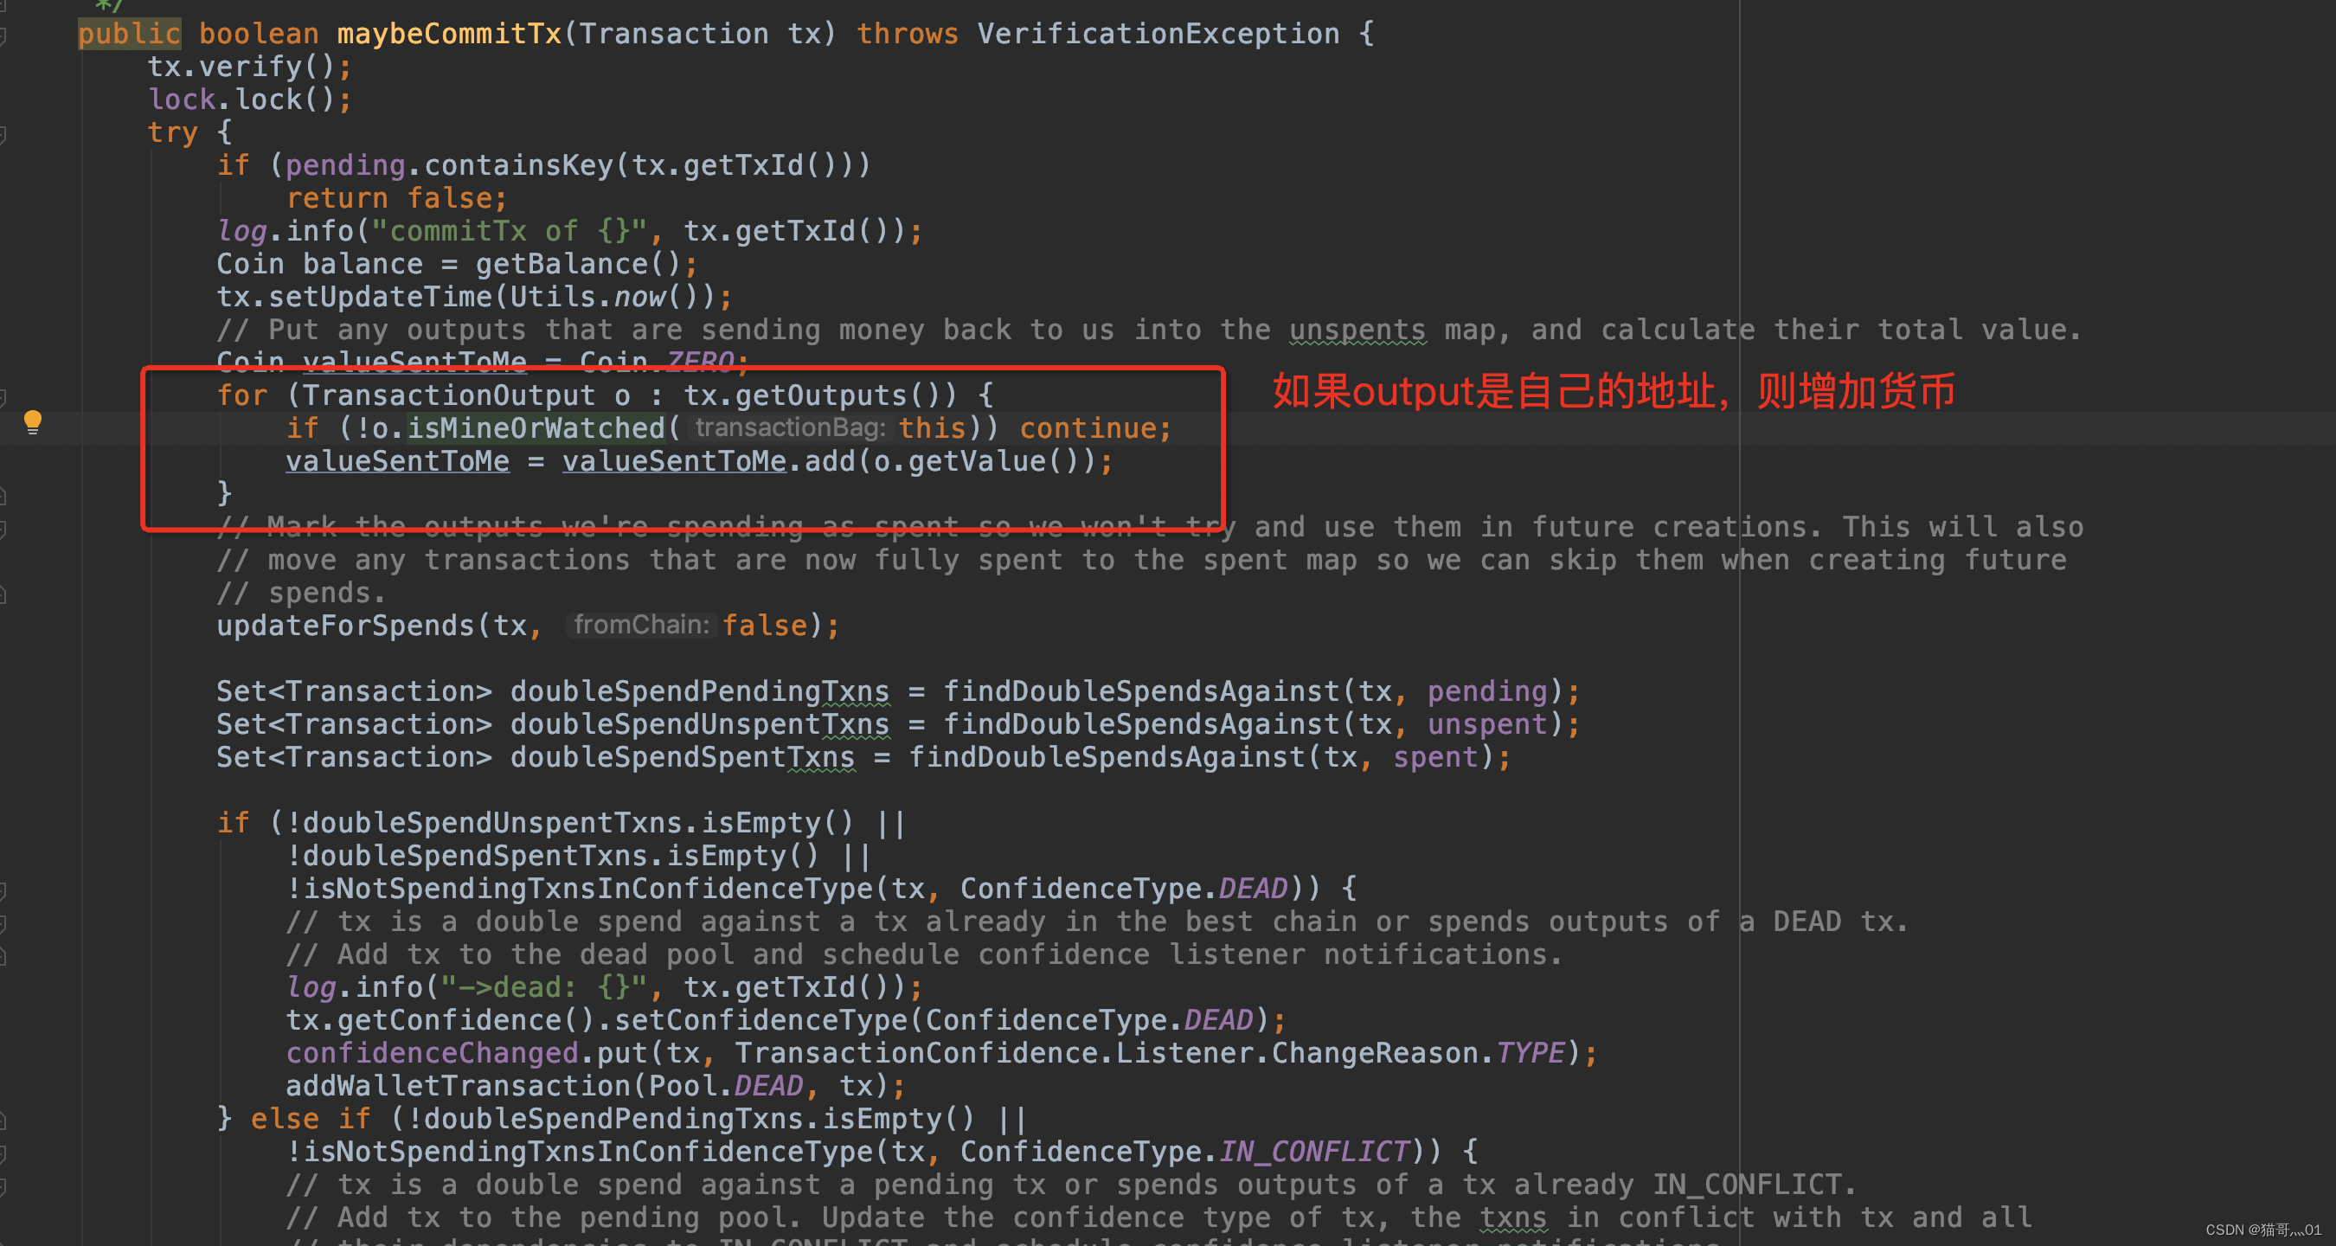
Task: Click the underlined 'unspents' word in comment
Action: point(1357,330)
